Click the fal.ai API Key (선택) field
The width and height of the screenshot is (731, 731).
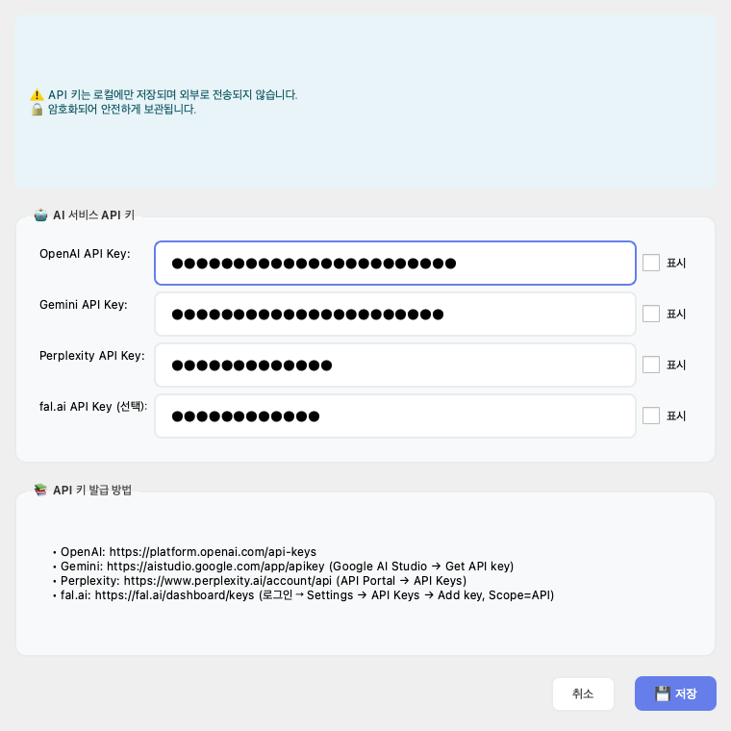click(394, 416)
